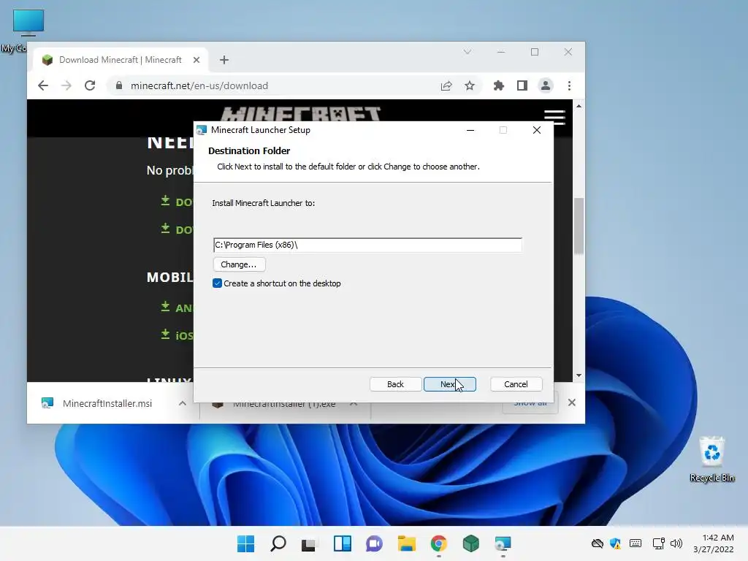Open the Widgets taskbar icon
This screenshot has width=748, height=561.
coord(343,543)
